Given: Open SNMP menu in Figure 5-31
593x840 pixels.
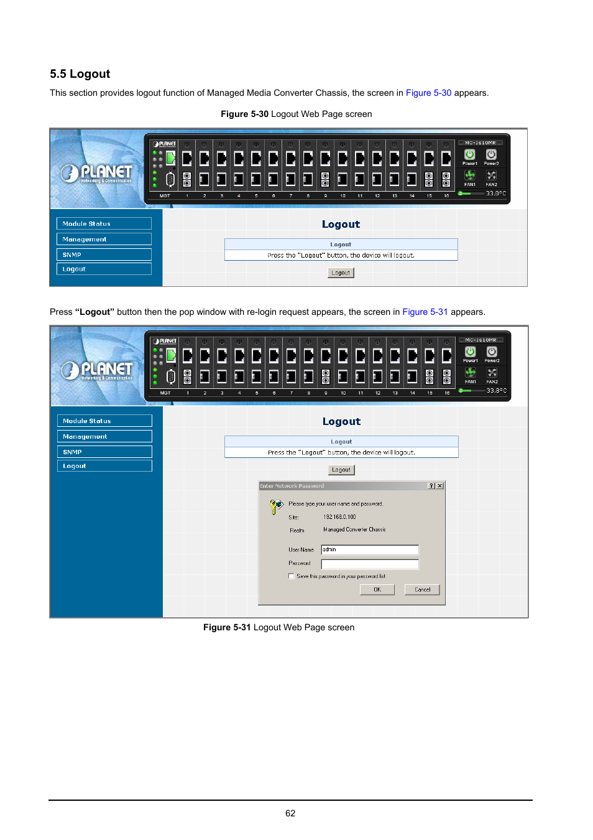Looking at the screenshot, I should click(104, 452).
